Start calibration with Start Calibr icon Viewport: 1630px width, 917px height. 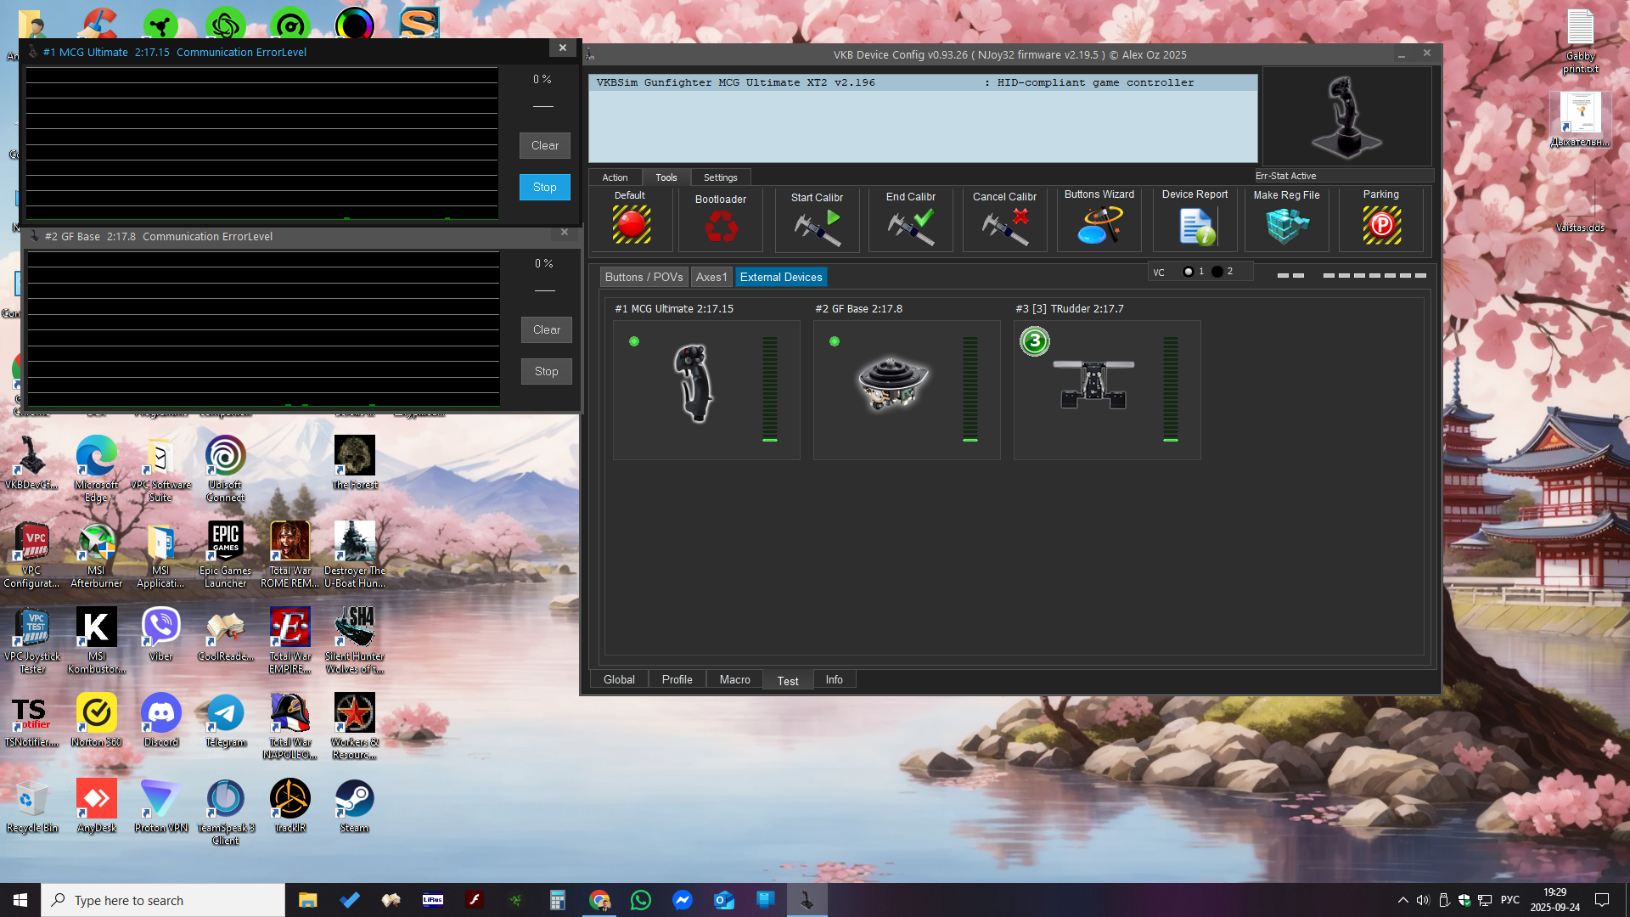point(817,227)
